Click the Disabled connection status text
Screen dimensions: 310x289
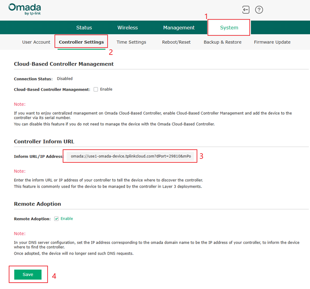65,79
